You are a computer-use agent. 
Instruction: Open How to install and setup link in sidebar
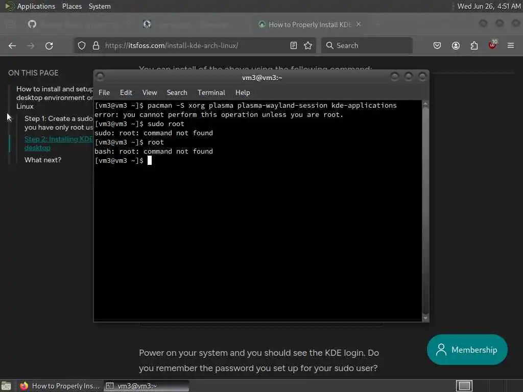pos(55,97)
